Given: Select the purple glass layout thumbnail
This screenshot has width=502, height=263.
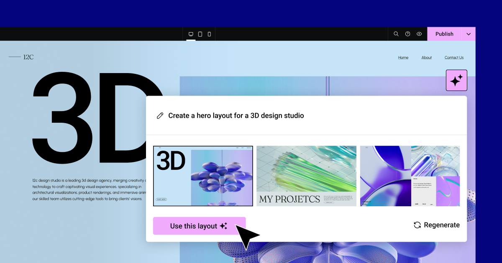Looking at the screenshot, I should pyautogui.click(x=410, y=176).
